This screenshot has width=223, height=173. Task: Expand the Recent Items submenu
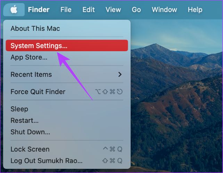(x=31, y=74)
